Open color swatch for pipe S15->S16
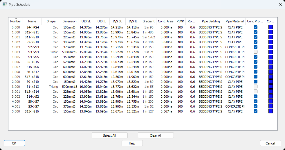This screenshot has height=150, width=285. [x=270, y=111]
